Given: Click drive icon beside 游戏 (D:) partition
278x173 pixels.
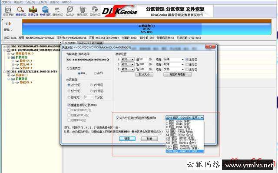Looking at the screenshot, I should click(x=17, y=83).
